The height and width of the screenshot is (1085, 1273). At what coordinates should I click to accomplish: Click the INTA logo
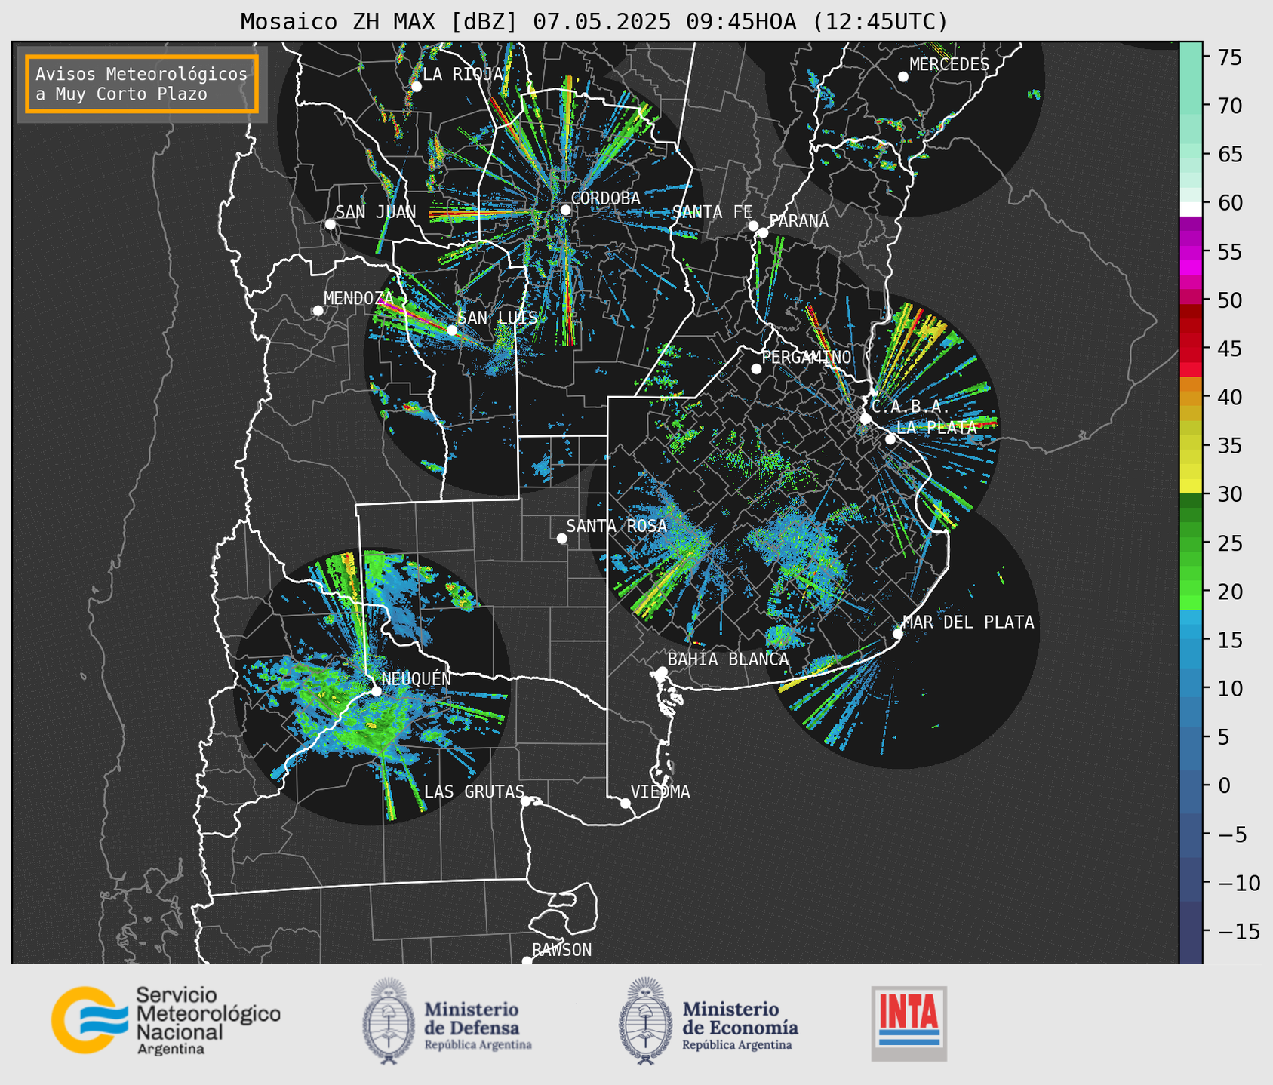[x=909, y=1023]
